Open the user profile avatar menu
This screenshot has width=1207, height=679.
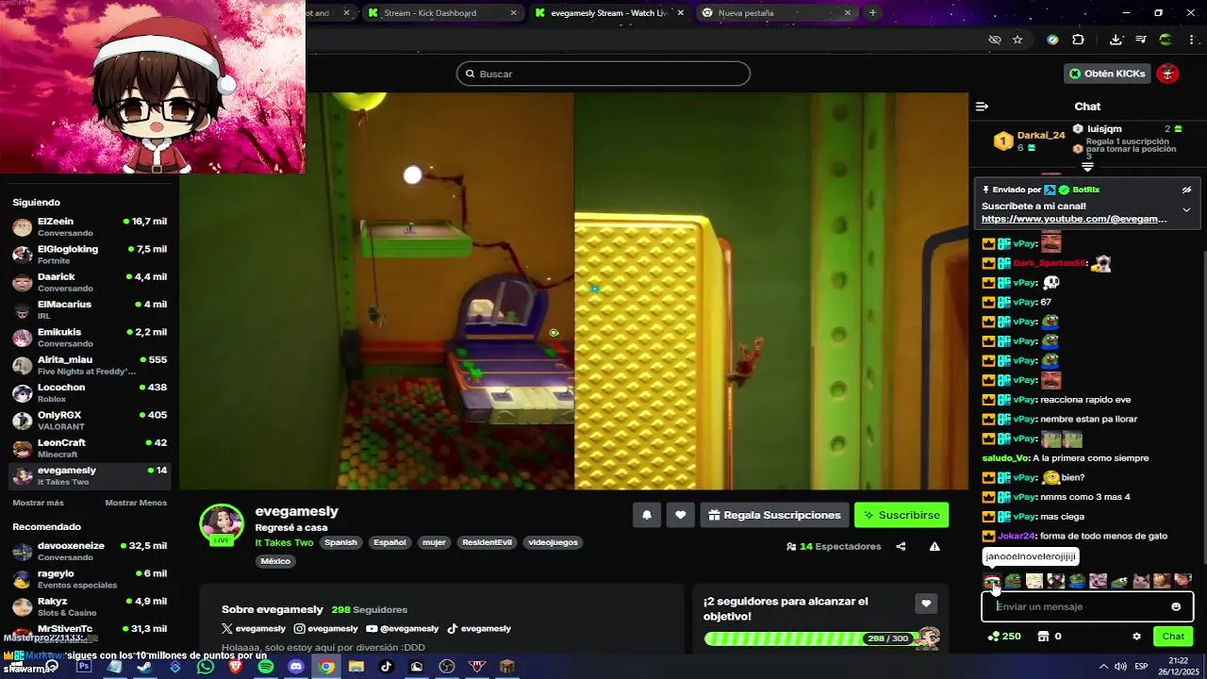[x=1167, y=74]
